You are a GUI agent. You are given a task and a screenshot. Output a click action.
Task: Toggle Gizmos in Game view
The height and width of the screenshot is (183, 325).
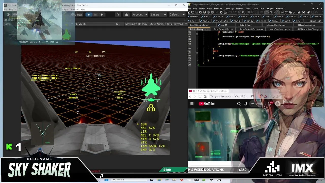pyautogui.click(x=178, y=24)
